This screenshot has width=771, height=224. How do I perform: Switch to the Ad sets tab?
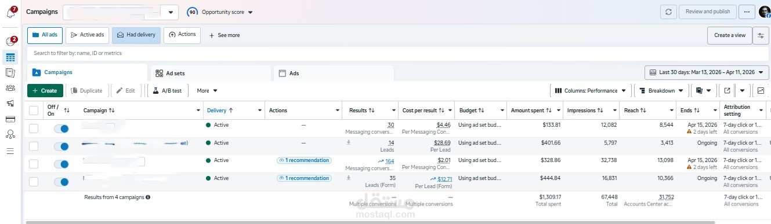pos(211,74)
